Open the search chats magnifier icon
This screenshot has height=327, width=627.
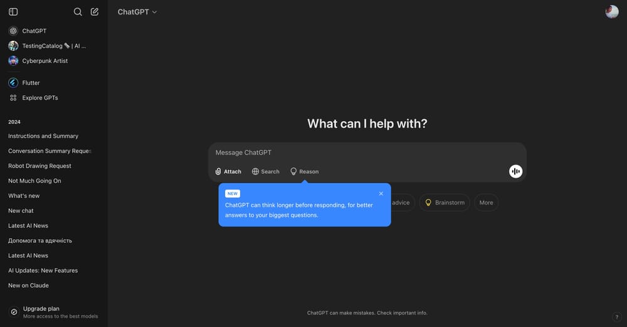pyautogui.click(x=78, y=11)
